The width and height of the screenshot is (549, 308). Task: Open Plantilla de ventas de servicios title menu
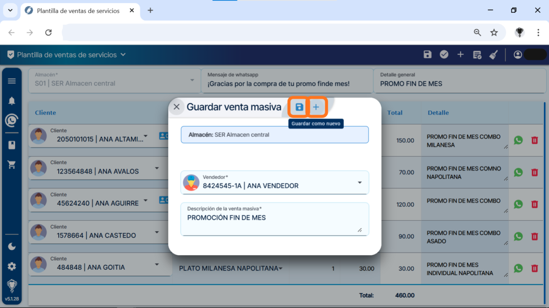123,55
